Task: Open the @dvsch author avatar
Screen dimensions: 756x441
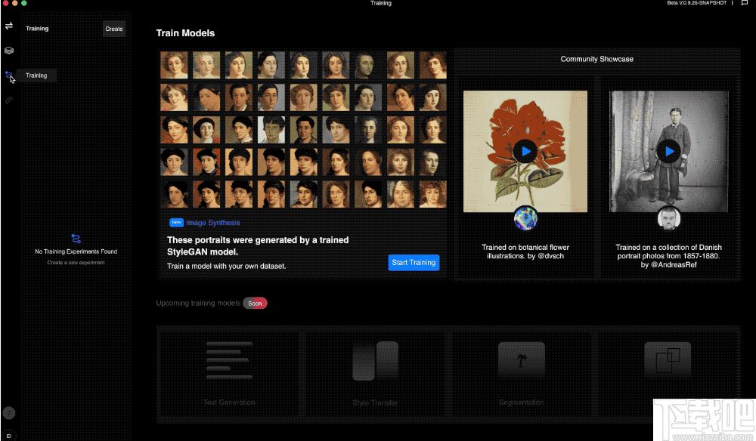Action: 525,217
